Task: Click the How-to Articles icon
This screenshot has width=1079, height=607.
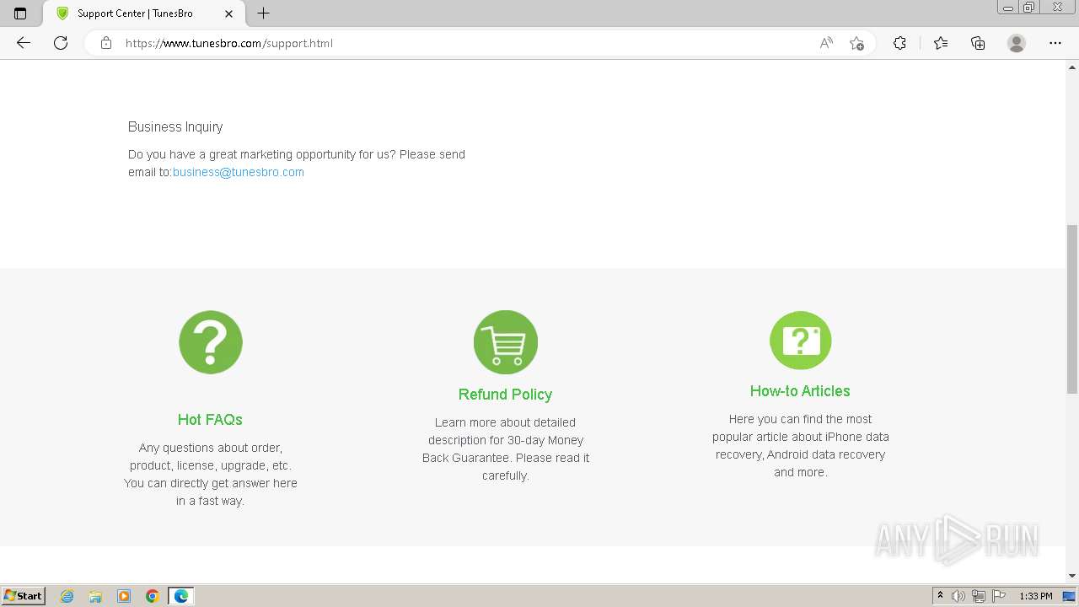Action: 801,341
